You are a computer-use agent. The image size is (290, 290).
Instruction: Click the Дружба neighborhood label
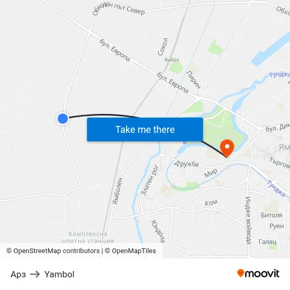pyautogui.click(x=187, y=164)
